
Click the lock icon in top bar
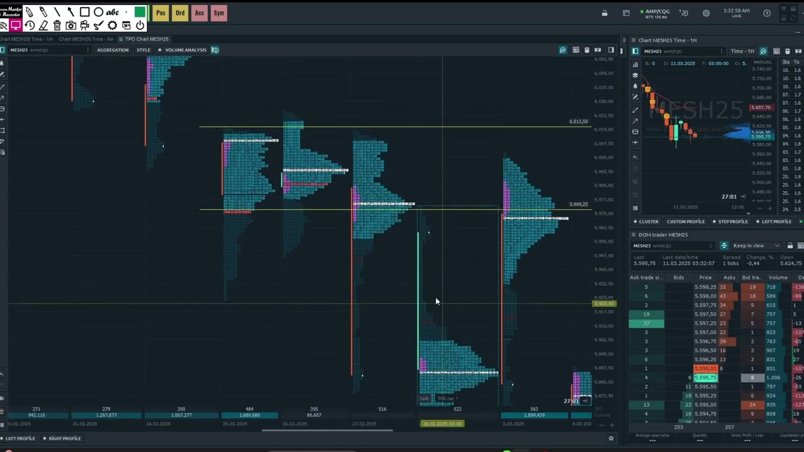point(605,13)
